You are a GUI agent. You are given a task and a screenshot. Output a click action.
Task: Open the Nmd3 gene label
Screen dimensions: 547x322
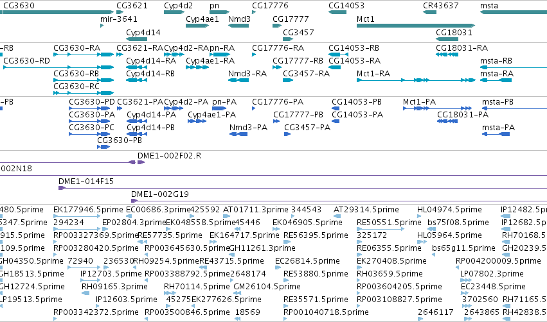tap(239, 19)
